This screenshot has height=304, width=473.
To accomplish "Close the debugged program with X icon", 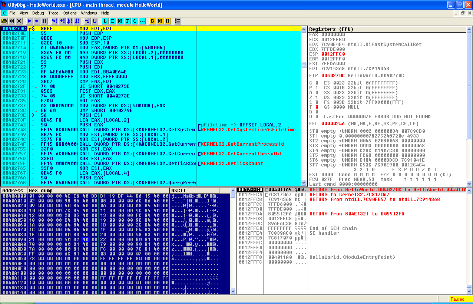I will pyautogui.click(x=19, y=21).
